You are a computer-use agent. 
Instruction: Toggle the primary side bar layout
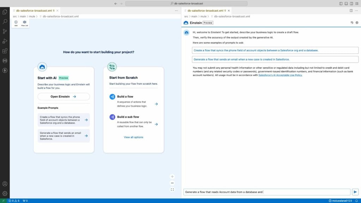[341, 4]
